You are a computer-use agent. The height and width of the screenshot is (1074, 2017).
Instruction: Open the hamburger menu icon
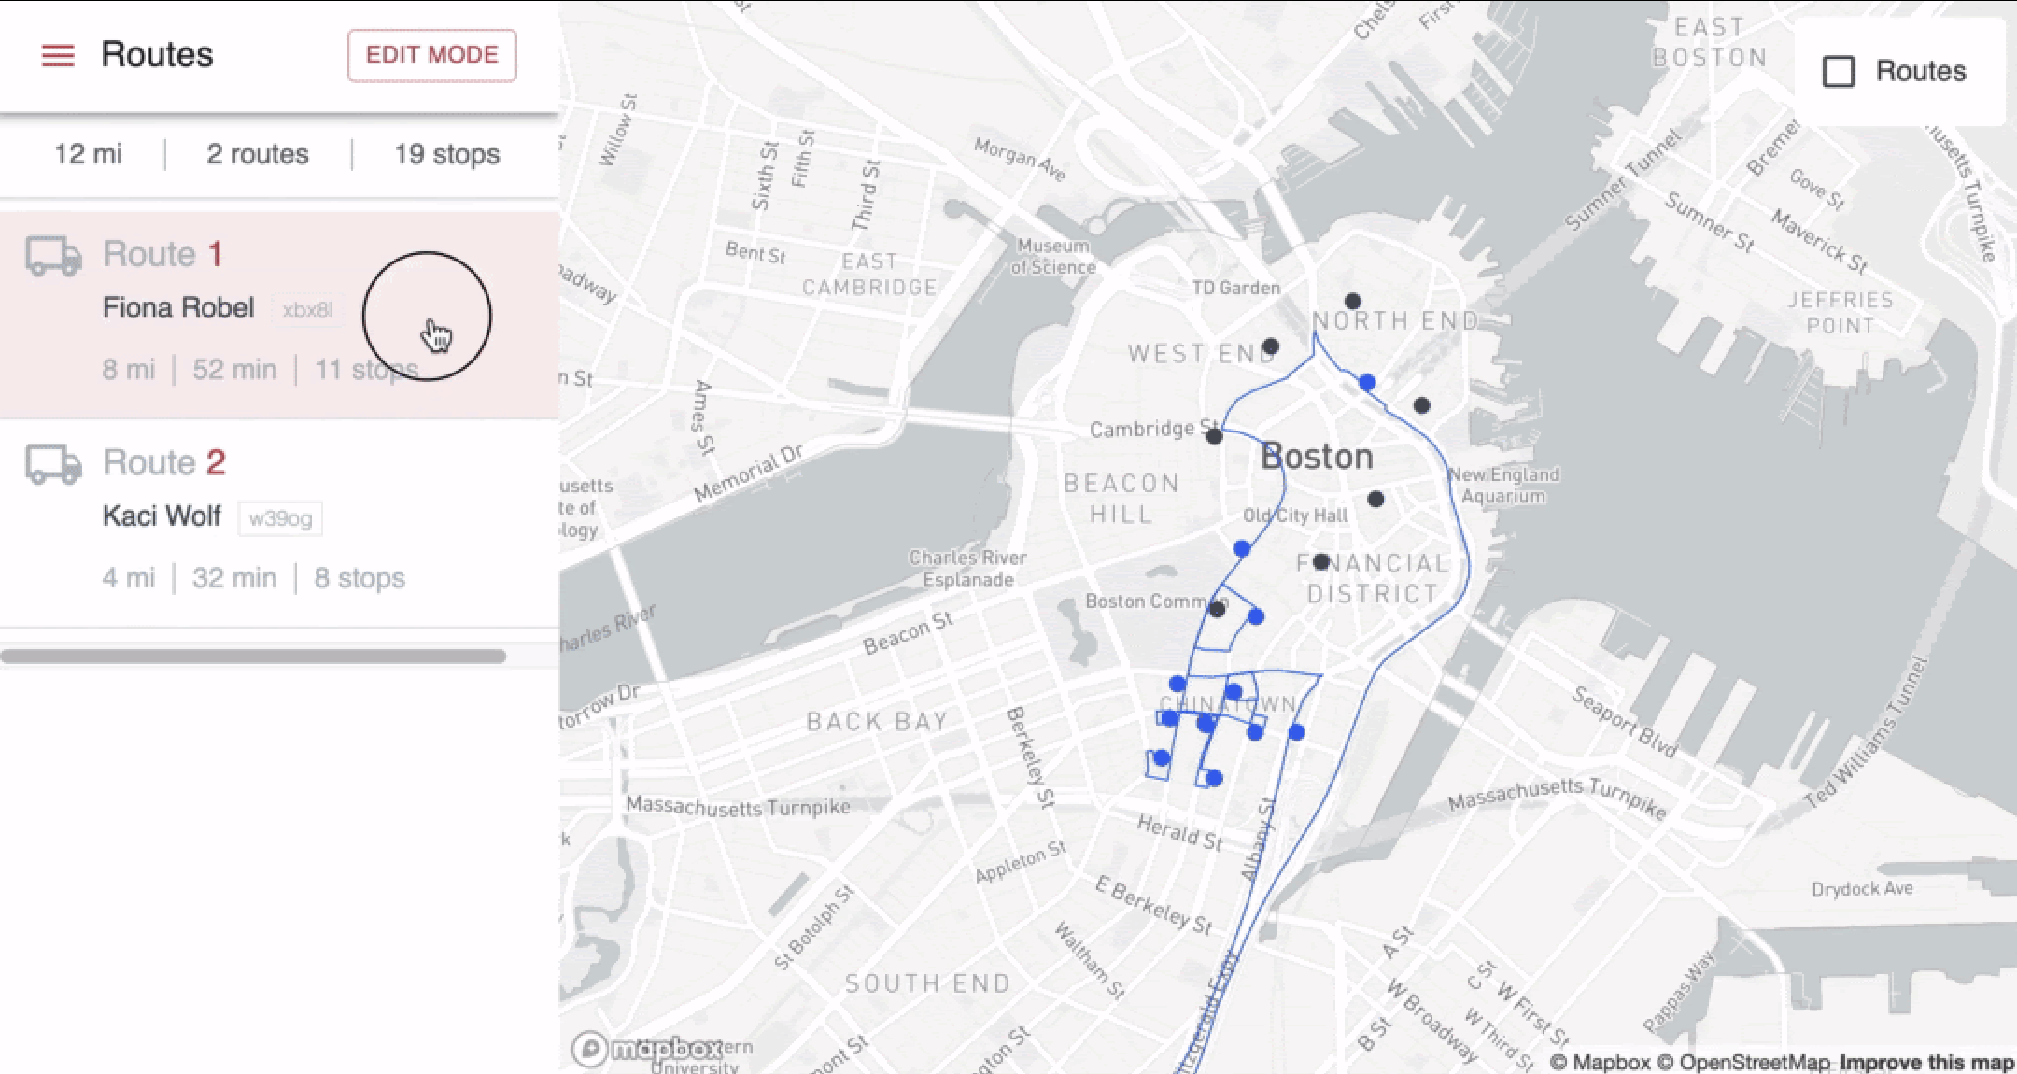click(57, 55)
